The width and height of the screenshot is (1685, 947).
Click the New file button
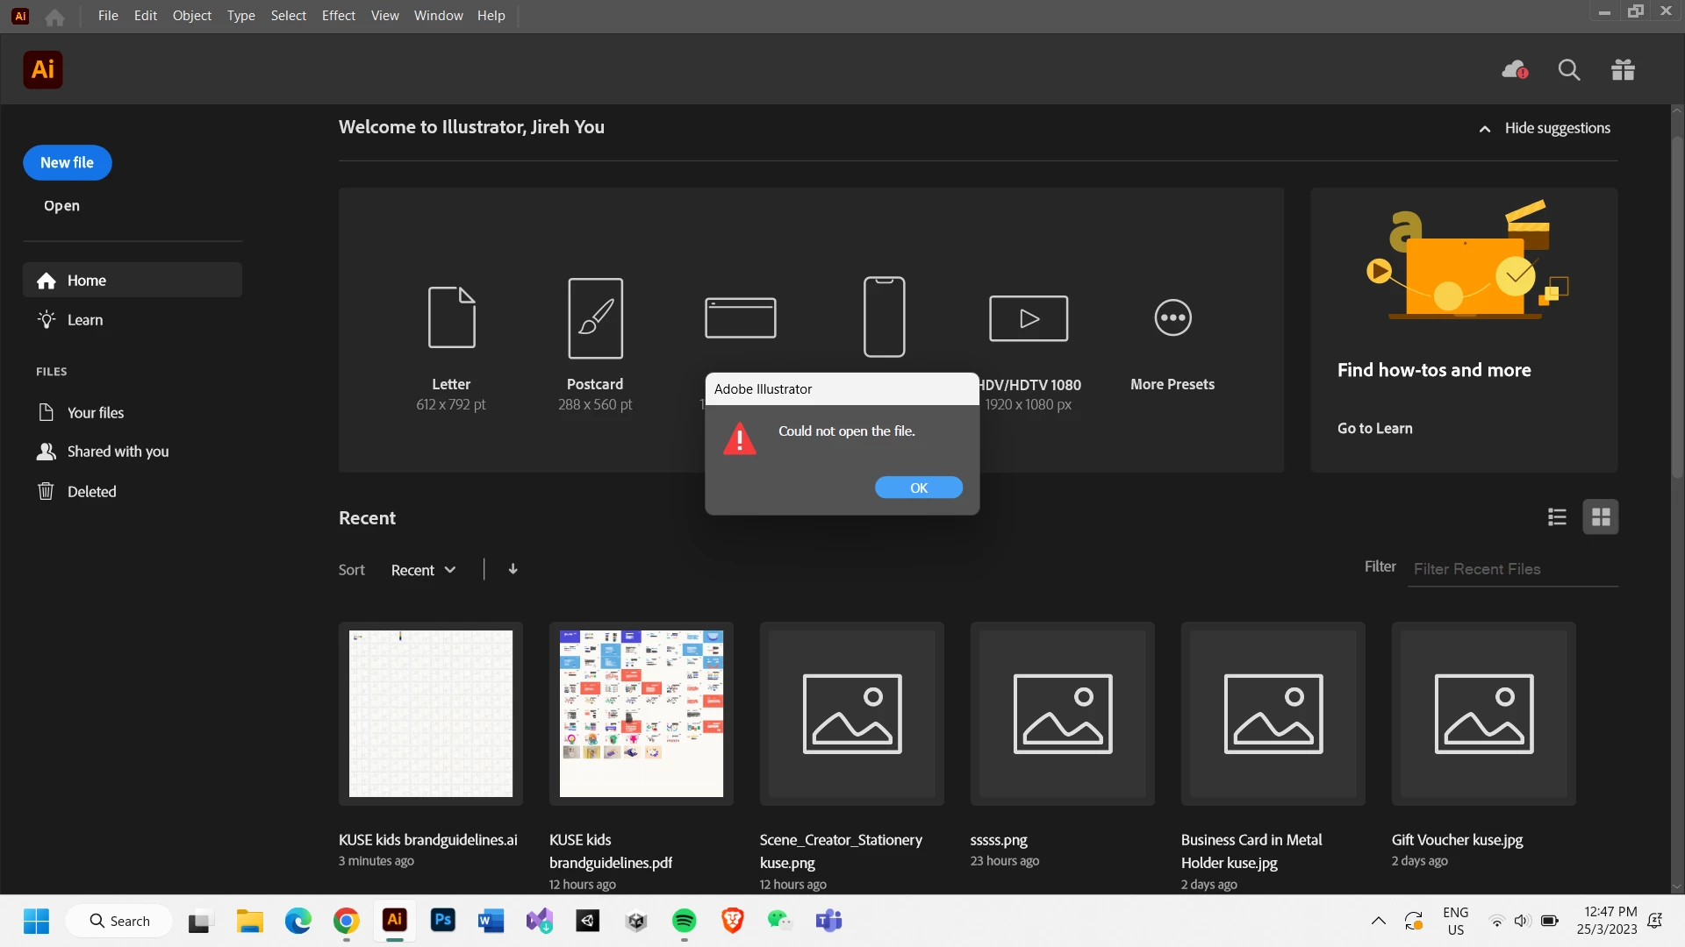[x=67, y=162]
